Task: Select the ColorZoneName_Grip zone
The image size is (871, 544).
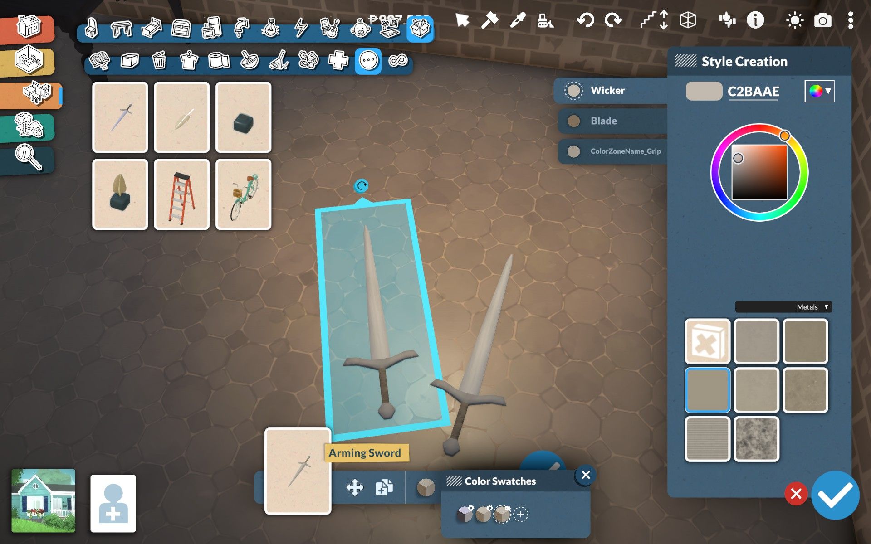Action: click(x=612, y=151)
